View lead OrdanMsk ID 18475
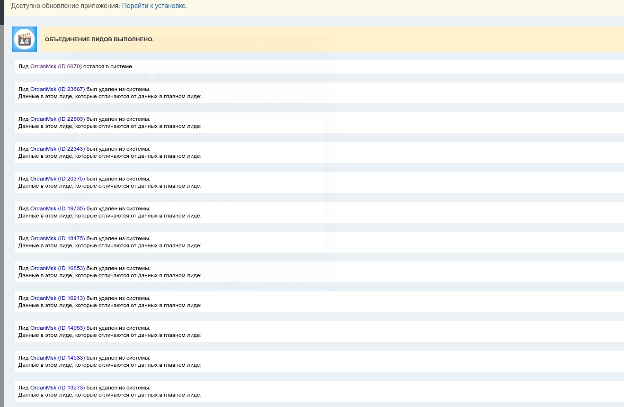The height and width of the screenshot is (407, 624). [57, 238]
